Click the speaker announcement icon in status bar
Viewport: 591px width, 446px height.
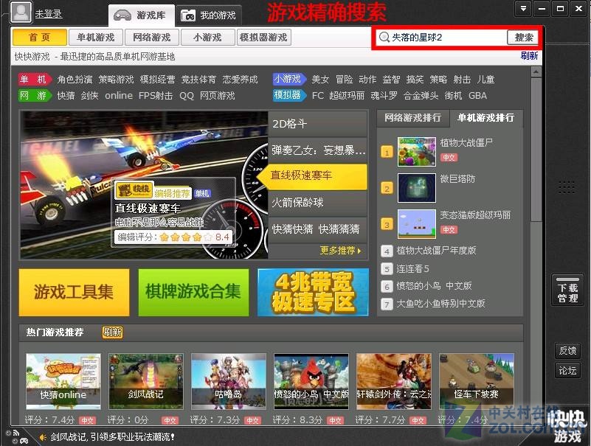[43, 437]
